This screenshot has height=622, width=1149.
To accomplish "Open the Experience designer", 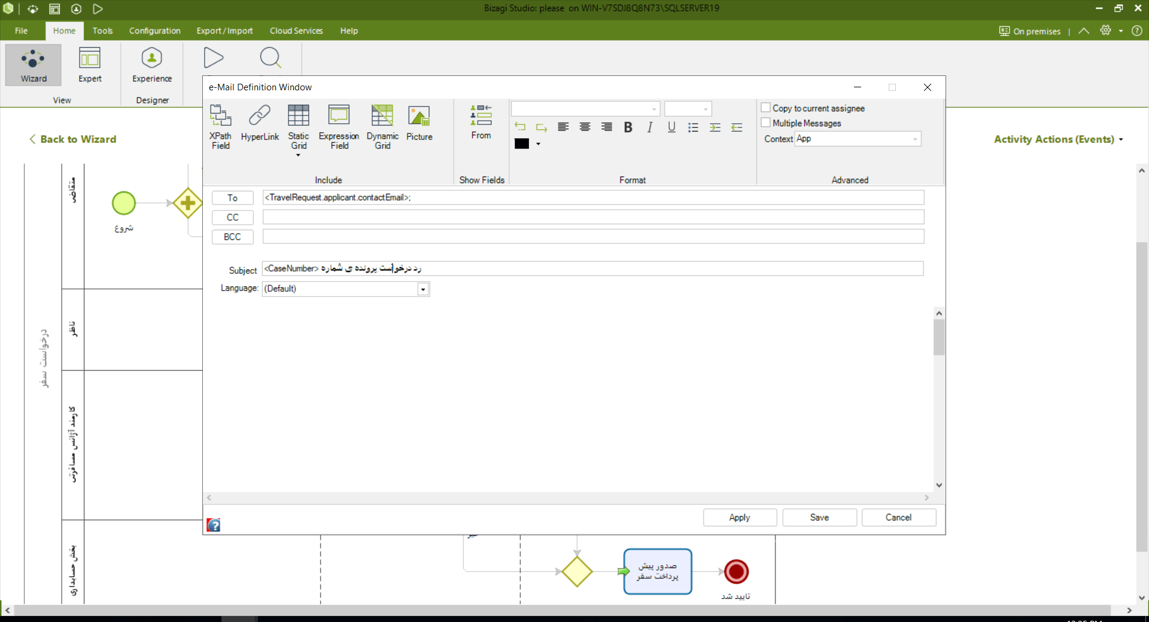I will pyautogui.click(x=152, y=65).
